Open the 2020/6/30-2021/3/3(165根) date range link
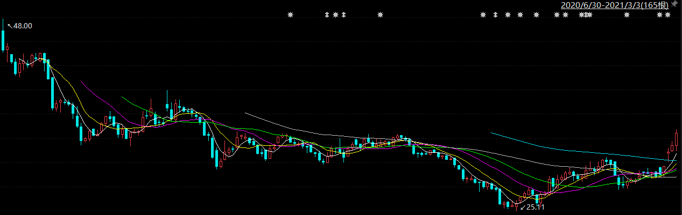 tap(615, 5)
